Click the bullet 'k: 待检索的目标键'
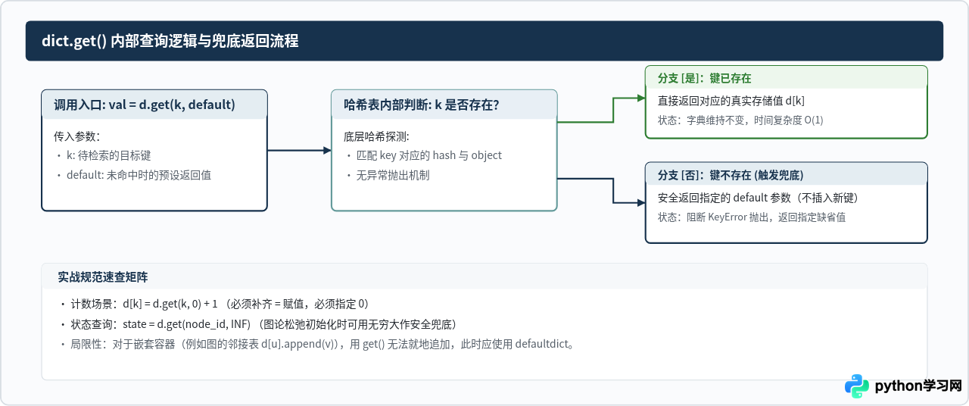 coord(103,155)
